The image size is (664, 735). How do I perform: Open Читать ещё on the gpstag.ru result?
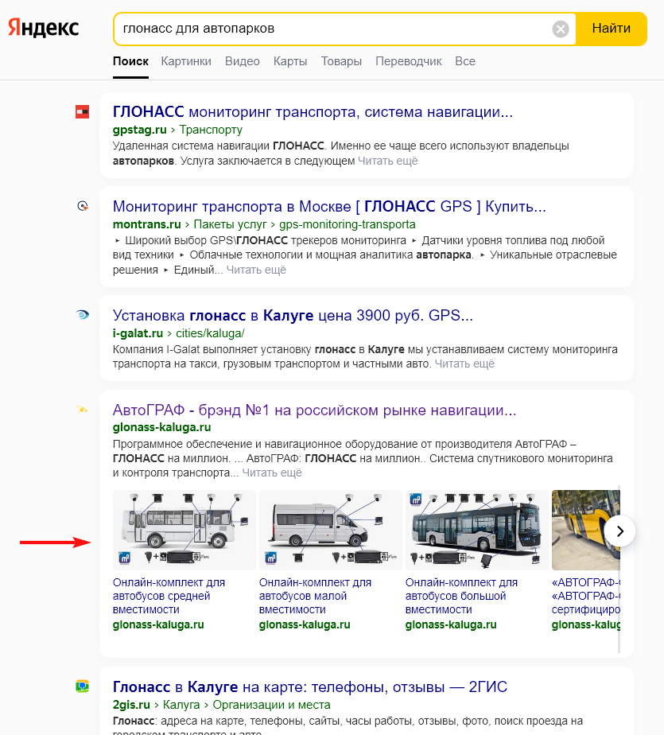tap(388, 160)
